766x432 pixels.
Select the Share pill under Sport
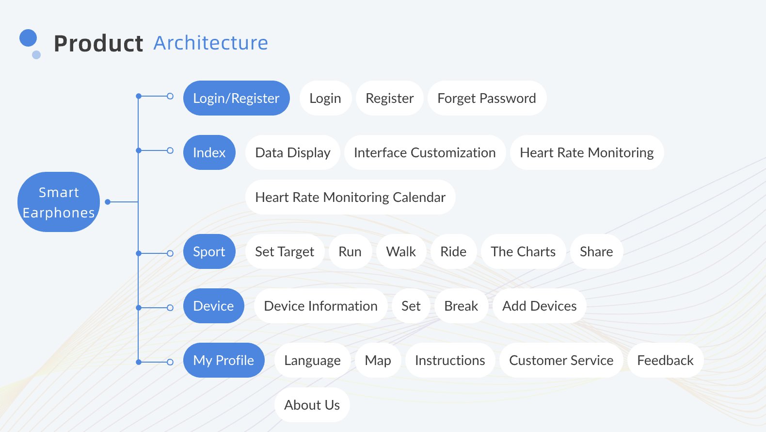click(596, 251)
